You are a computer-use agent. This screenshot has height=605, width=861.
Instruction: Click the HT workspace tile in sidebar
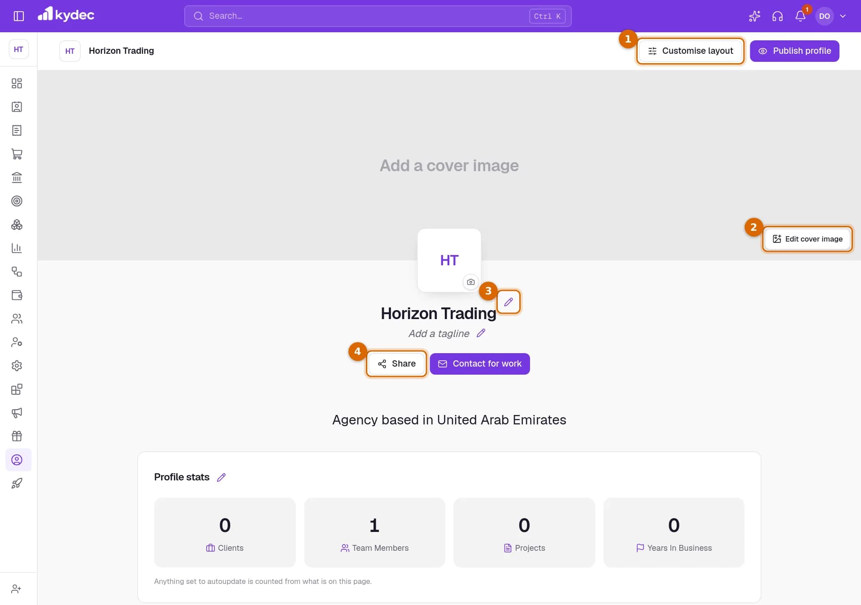click(x=18, y=49)
